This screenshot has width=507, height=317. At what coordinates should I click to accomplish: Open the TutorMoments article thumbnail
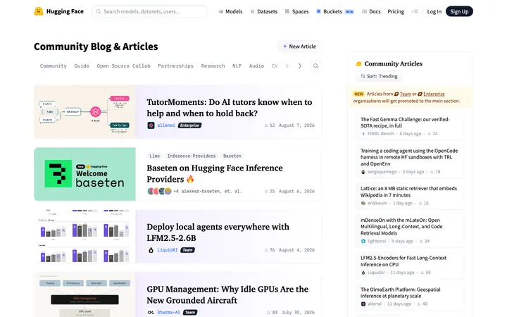click(84, 112)
